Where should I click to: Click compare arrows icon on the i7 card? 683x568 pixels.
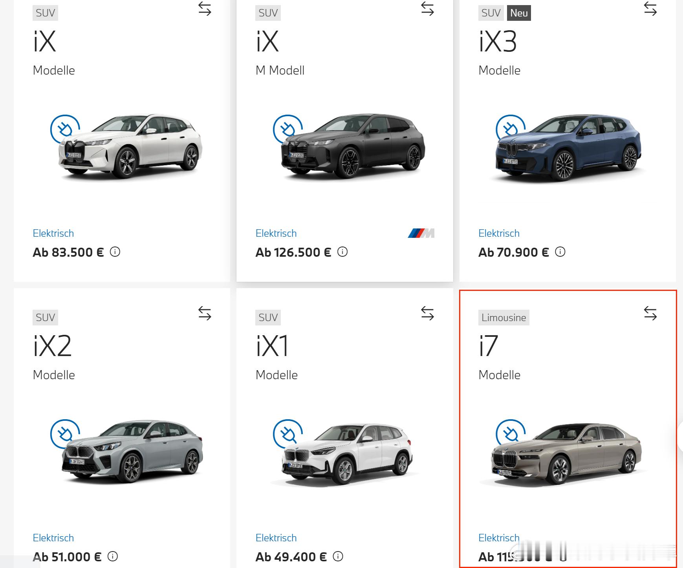[650, 313]
